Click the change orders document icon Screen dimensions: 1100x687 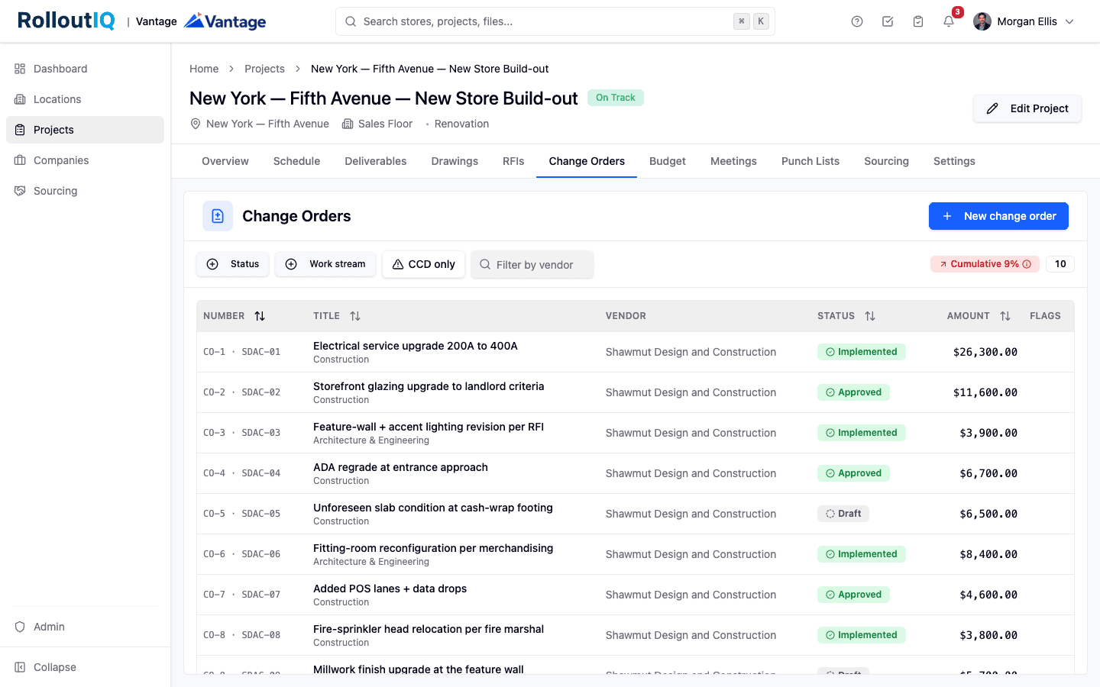coord(218,216)
